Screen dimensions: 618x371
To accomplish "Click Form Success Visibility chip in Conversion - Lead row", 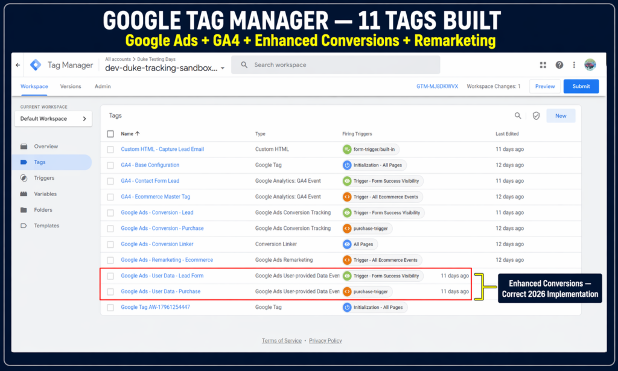I will 383,213.
